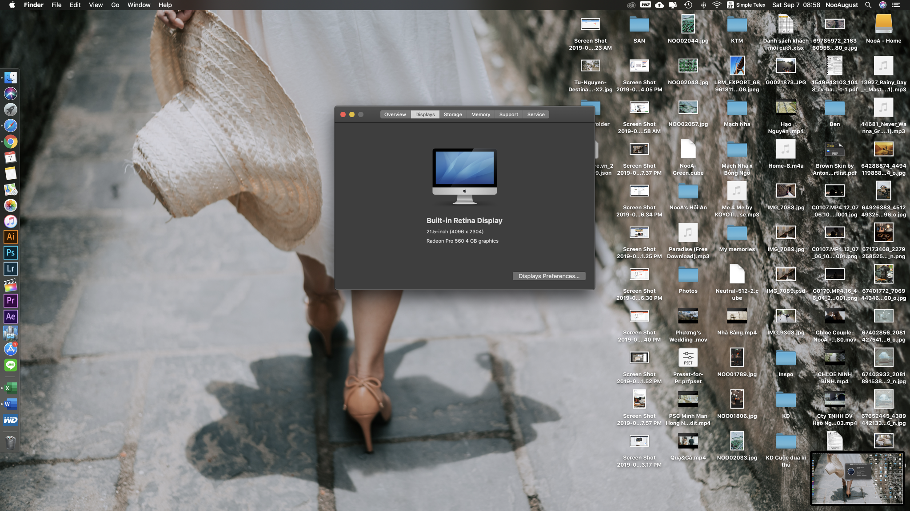910x511 pixels.
Task: Open the Go menu
Action: pyautogui.click(x=115, y=5)
